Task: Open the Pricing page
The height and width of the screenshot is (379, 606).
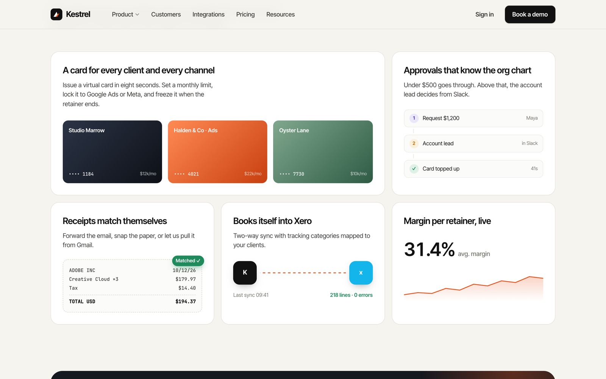Action: tap(245, 14)
